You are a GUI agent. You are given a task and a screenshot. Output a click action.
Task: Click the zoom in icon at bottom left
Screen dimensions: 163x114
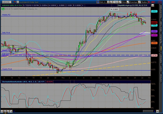(5, 111)
